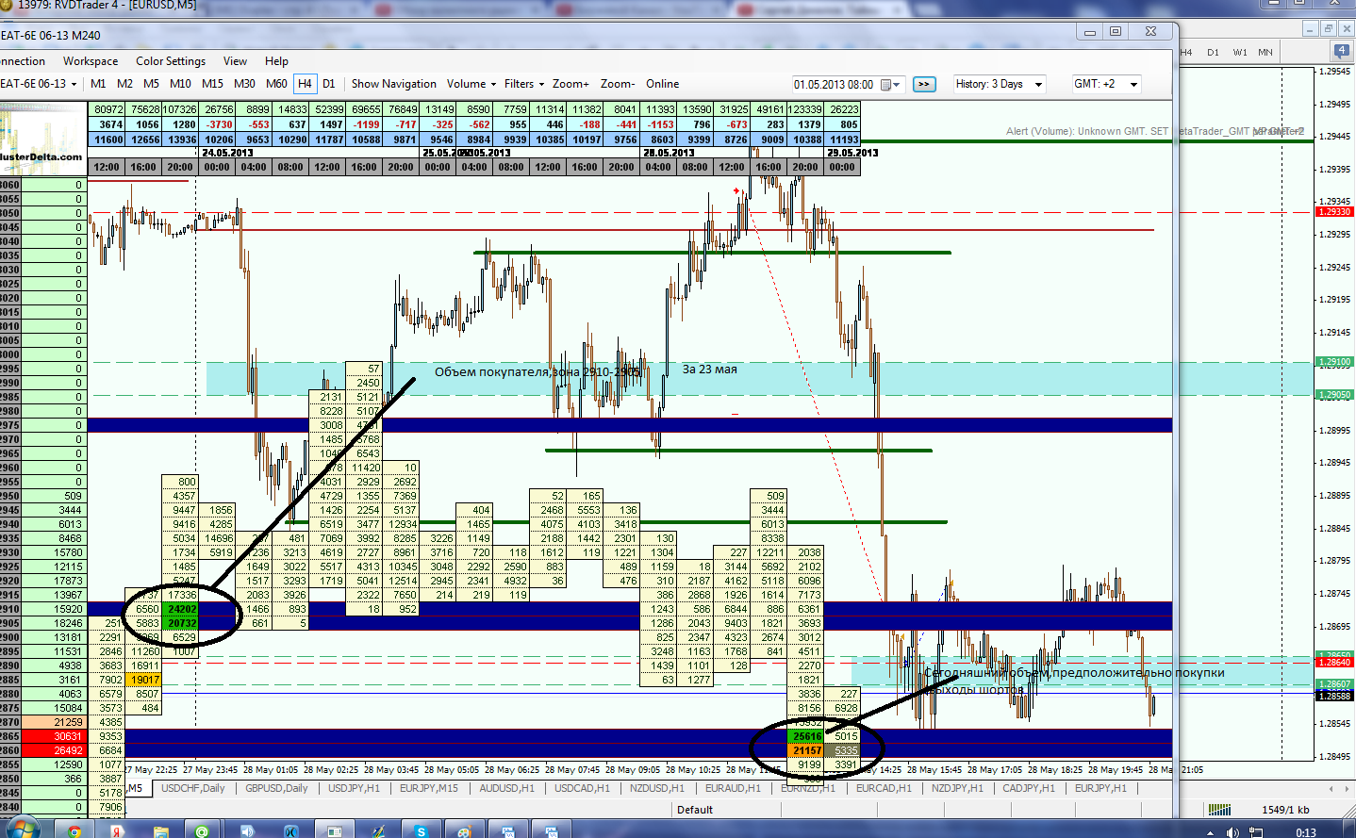
Task: Open Mail.Ru Agent from the taskbar
Action: click(x=204, y=830)
